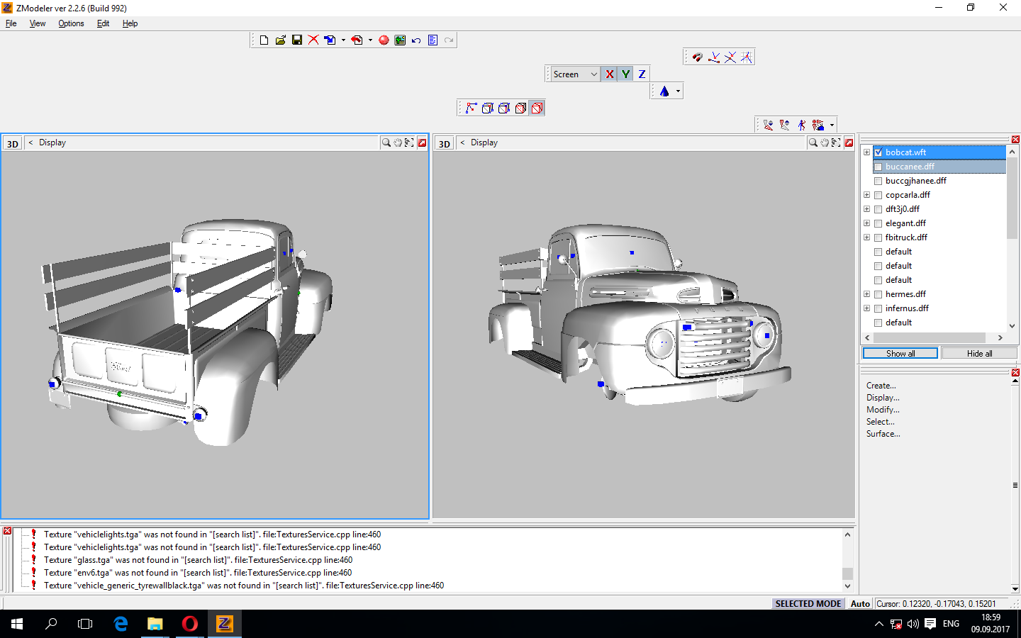The image size is (1021, 638).
Task: Enable the infernus.dff checkbox
Action: pyautogui.click(x=878, y=308)
